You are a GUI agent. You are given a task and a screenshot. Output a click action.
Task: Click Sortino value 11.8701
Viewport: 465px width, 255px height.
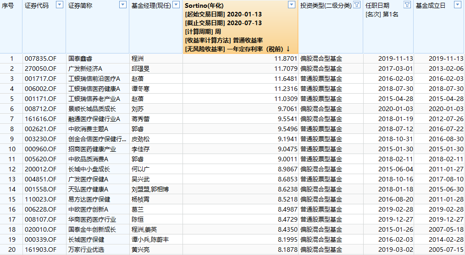pyautogui.click(x=286, y=58)
